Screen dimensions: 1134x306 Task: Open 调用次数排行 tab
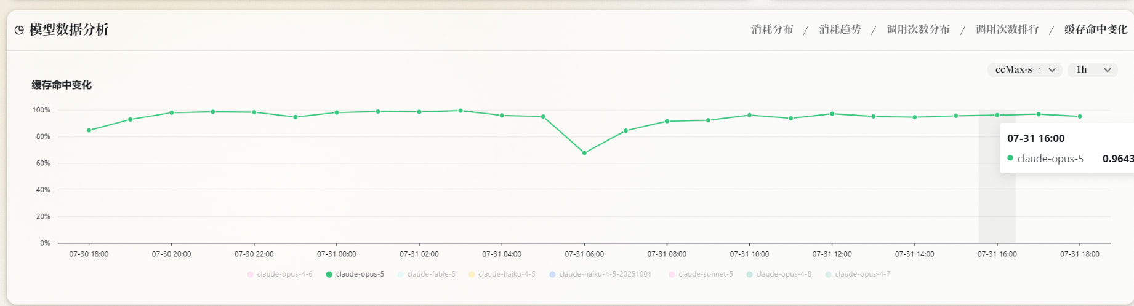point(1007,29)
